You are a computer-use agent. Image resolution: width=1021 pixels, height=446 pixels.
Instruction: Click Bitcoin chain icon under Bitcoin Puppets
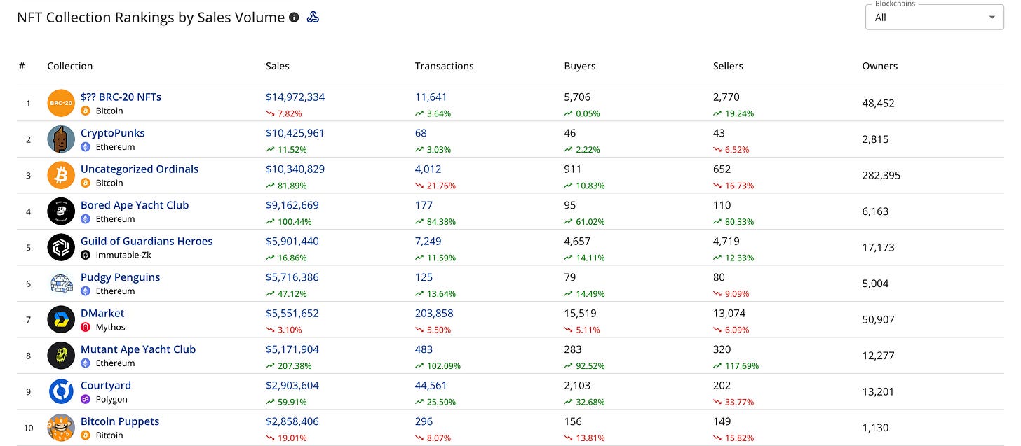[x=86, y=435]
